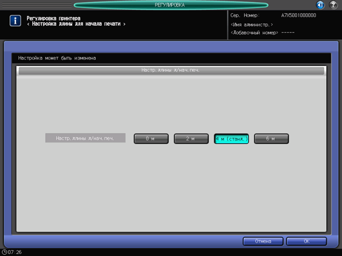The height and width of the screenshot is (256, 342).
Task: Click the Настр. длины д/нач. печ. header bar
Action: click(x=171, y=71)
